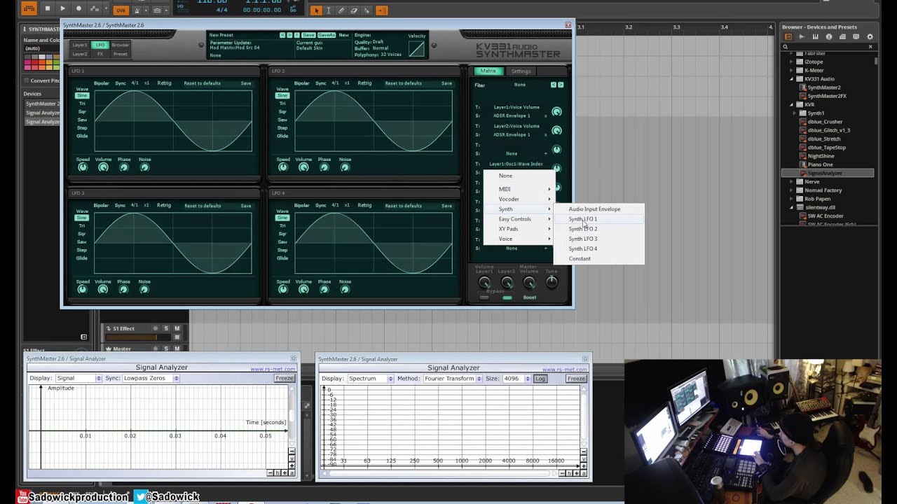Click the Stop transport button
This screenshot has height=504, width=897.
47,9
